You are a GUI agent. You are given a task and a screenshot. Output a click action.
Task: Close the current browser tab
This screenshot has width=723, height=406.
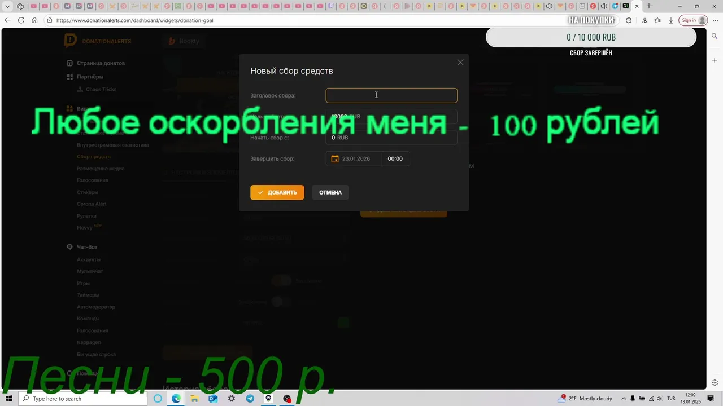637,6
